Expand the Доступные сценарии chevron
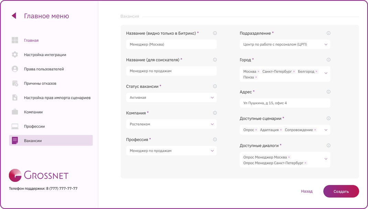The width and height of the screenshot is (368, 209). point(326,130)
